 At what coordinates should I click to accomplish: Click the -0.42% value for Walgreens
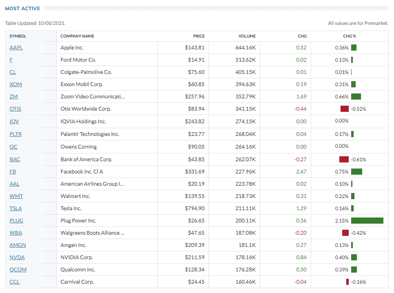click(x=359, y=233)
